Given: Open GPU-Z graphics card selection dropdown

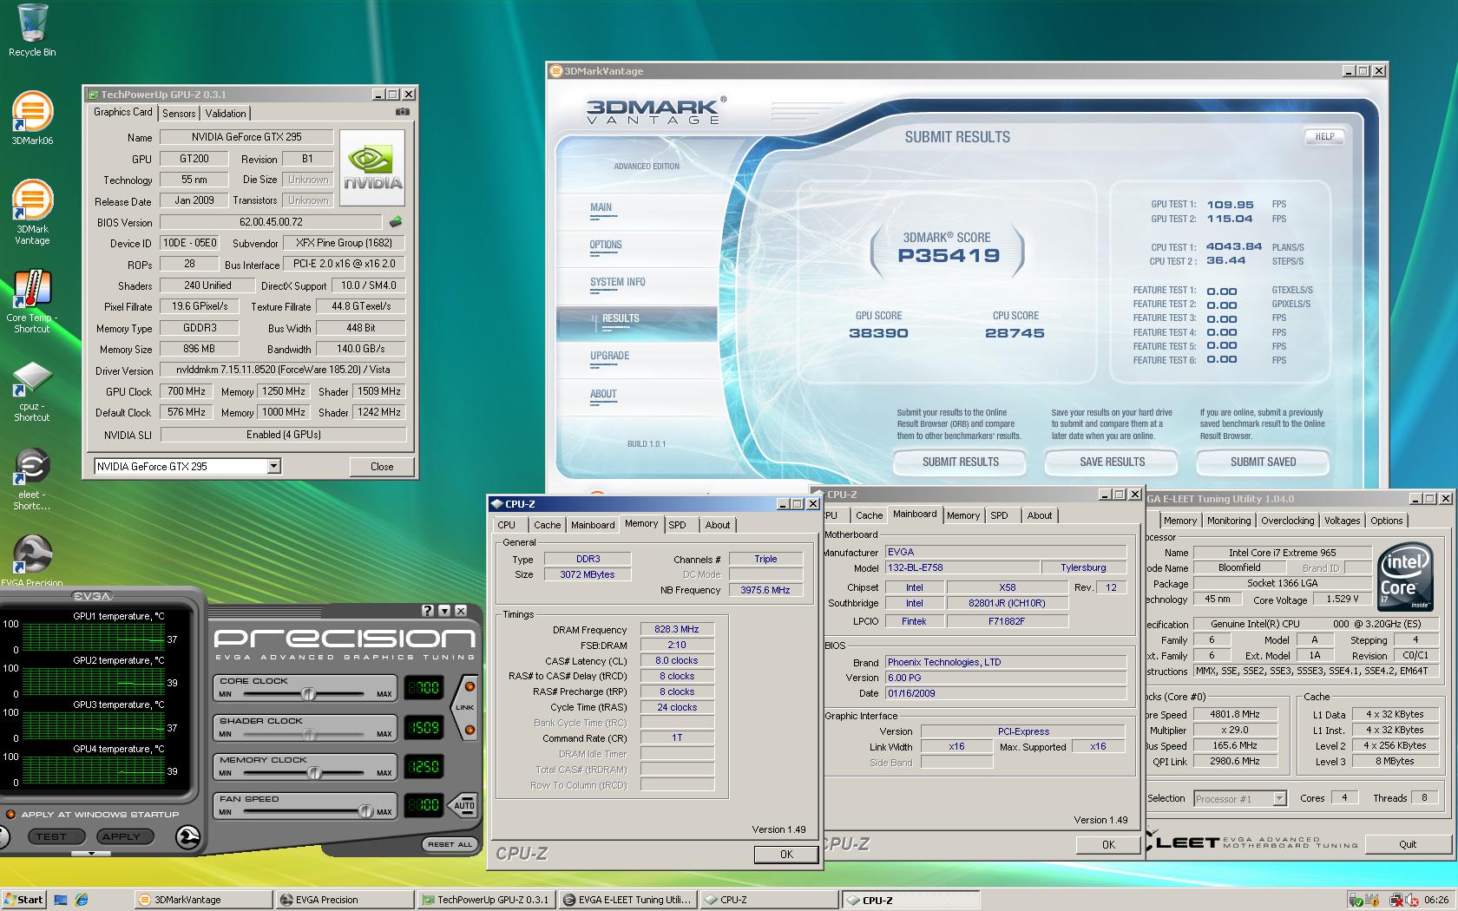Looking at the screenshot, I should pyautogui.click(x=274, y=466).
